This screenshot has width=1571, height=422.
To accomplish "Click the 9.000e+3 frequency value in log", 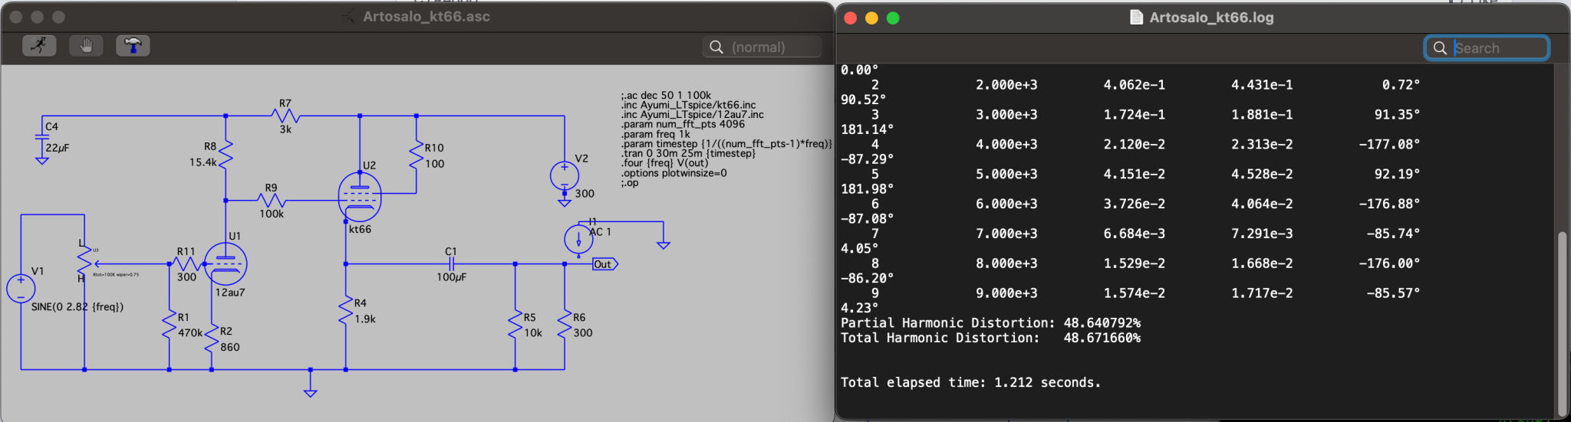I will point(1006,293).
